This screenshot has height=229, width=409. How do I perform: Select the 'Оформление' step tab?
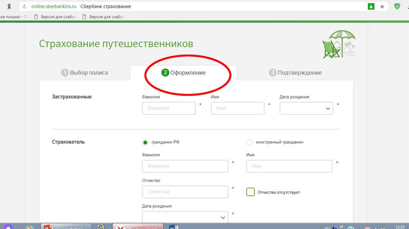coord(184,73)
